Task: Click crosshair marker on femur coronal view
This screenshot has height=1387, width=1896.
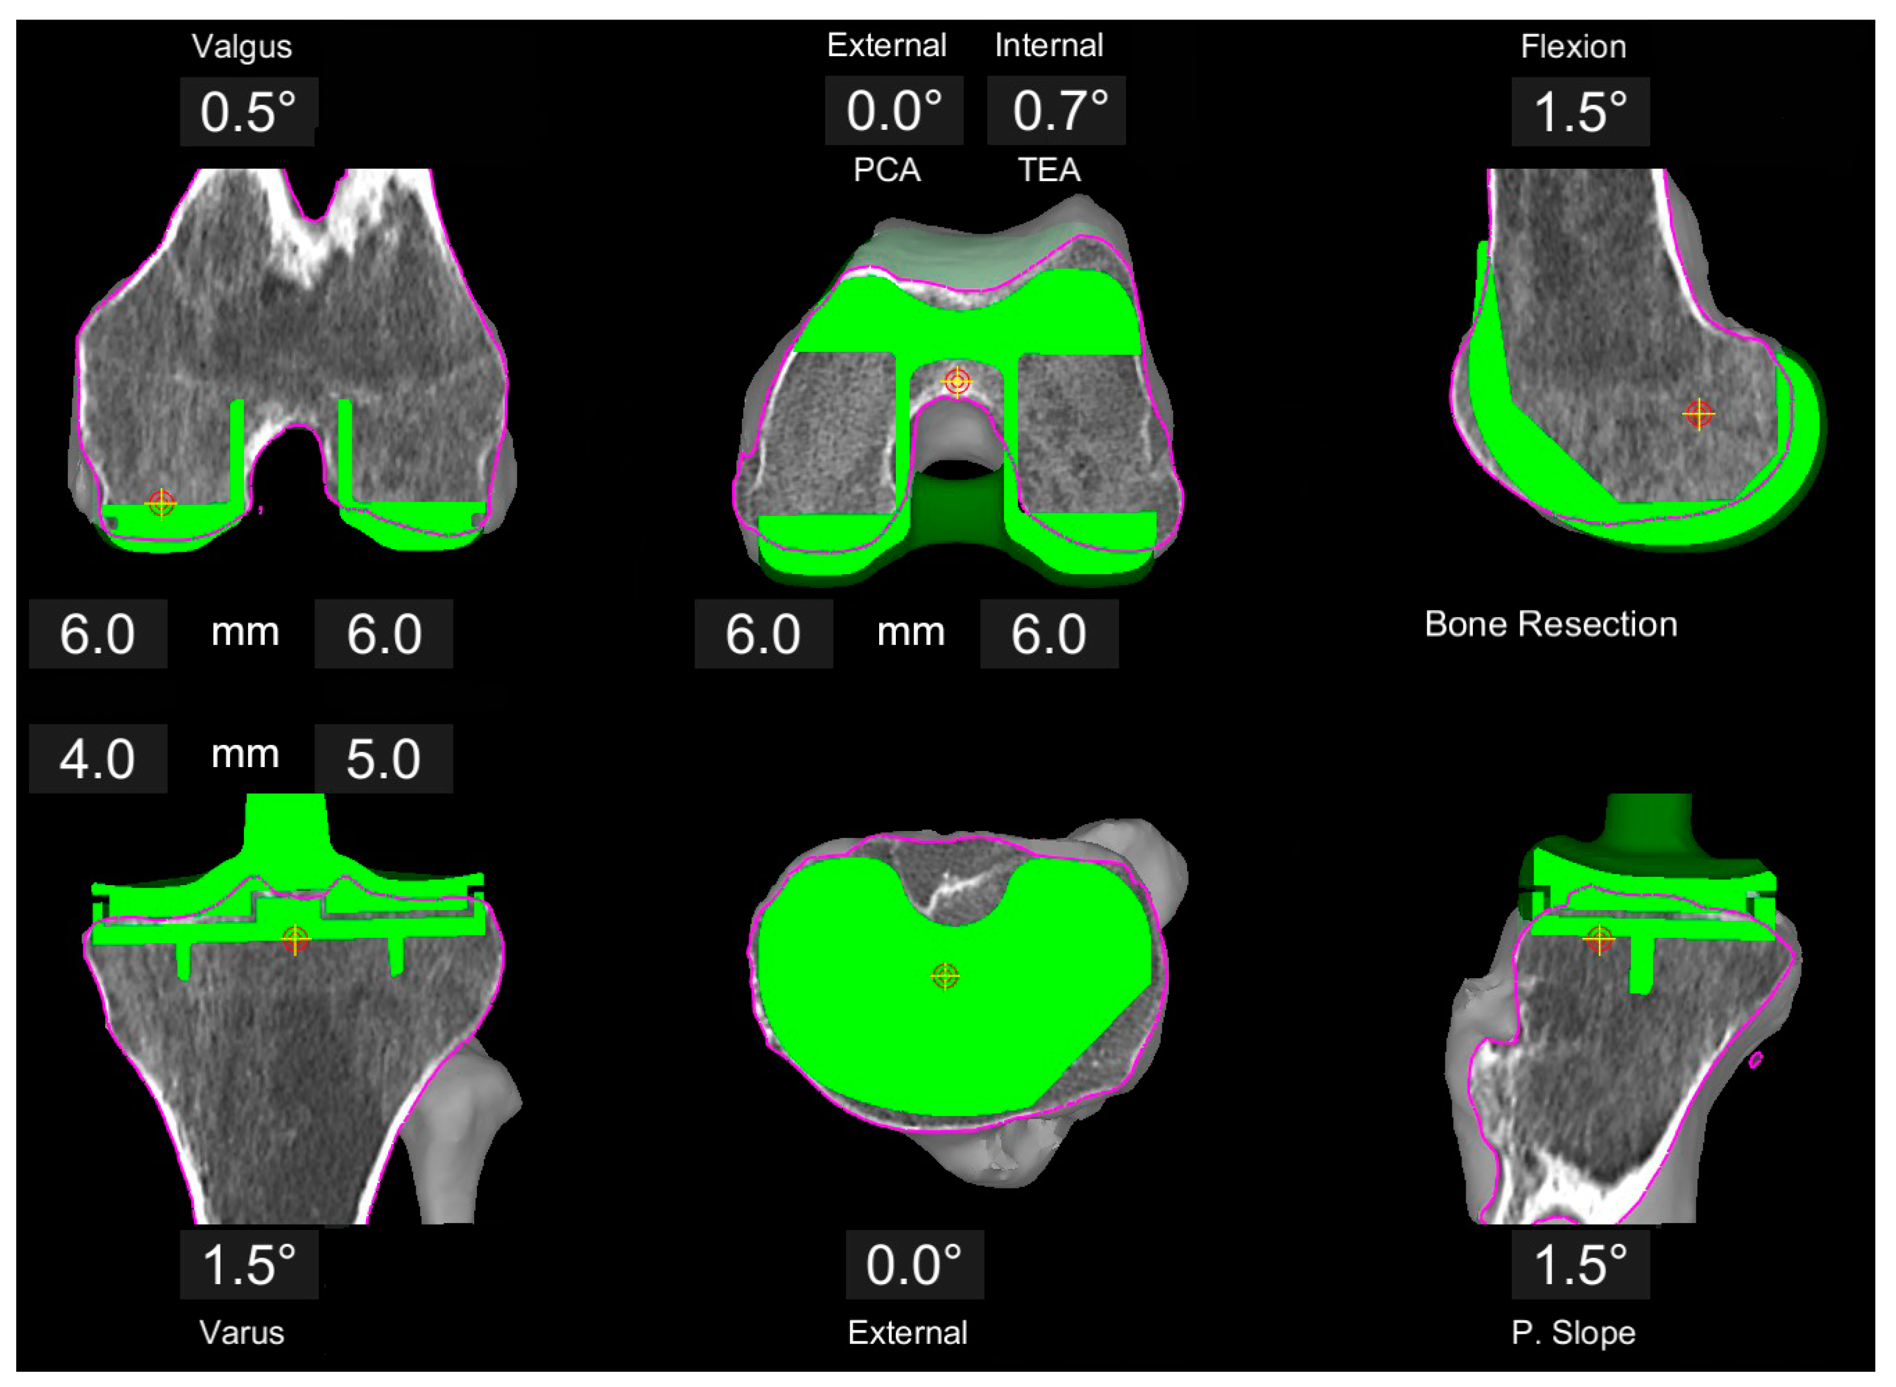Action: 161,504
